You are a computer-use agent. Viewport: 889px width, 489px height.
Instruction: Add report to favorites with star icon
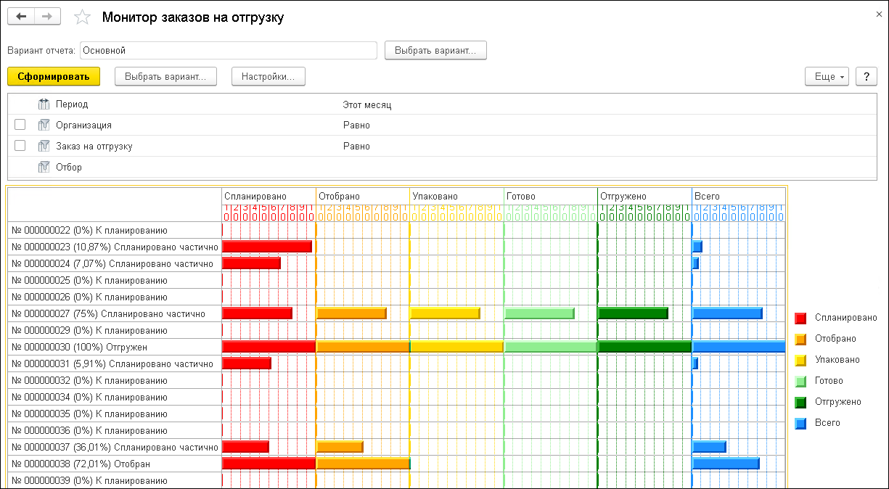coord(83,17)
